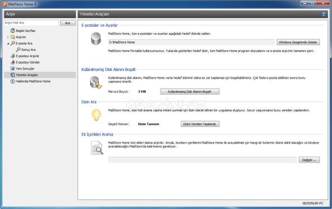332x209 pixels.
Task: Click the Yeni Sonuçlar icon
Action: [13, 69]
